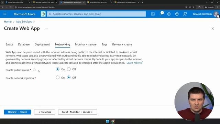Switch to Welcome to Azure browser tab
220x124 pixels.
pos(45,2)
